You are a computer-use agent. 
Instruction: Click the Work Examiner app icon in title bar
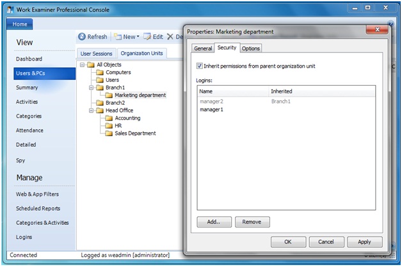click(10, 10)
